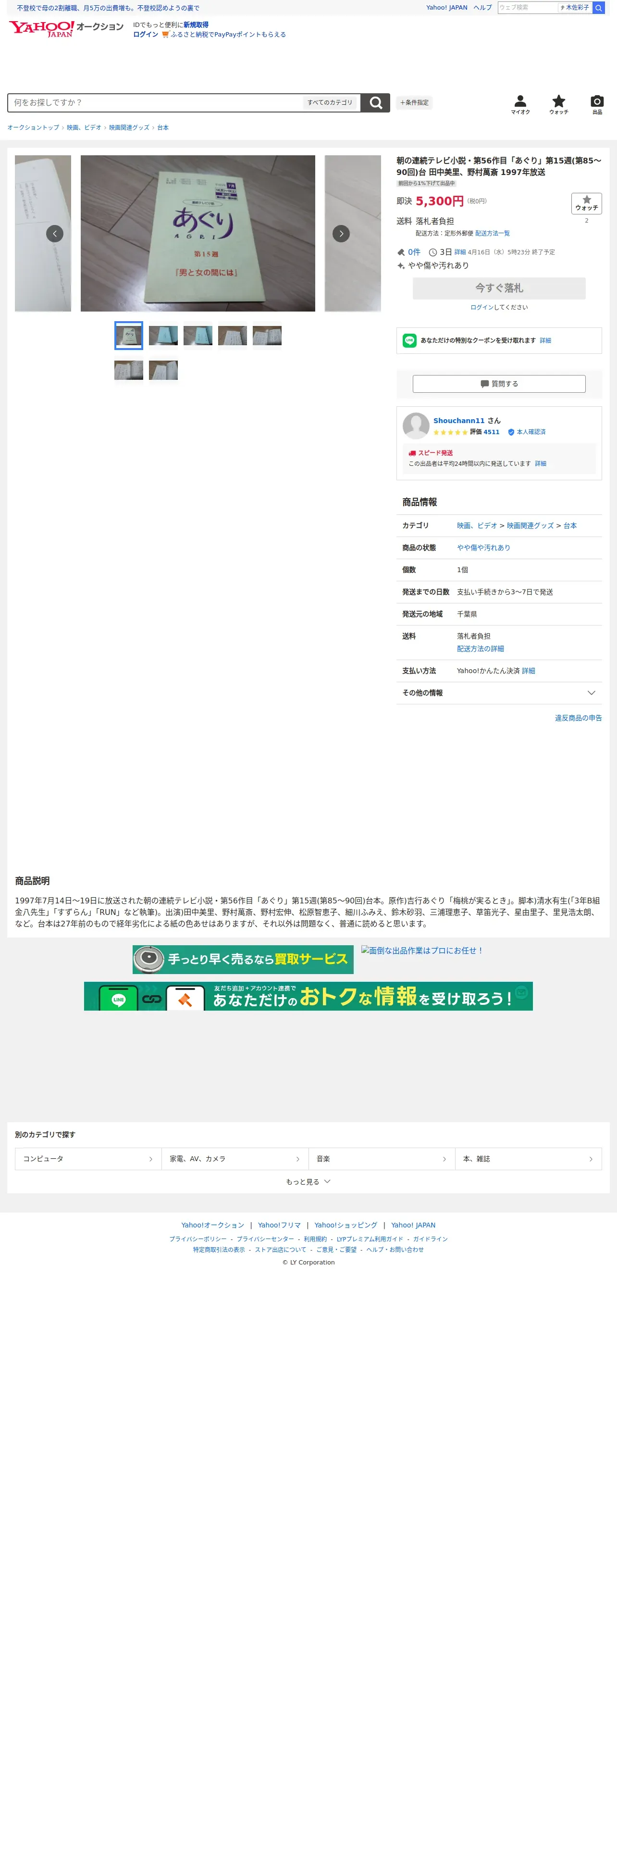Click the shopping cart furusato tax link
The width and height of the screenshot is (617, 1852).
pos(223,35)
